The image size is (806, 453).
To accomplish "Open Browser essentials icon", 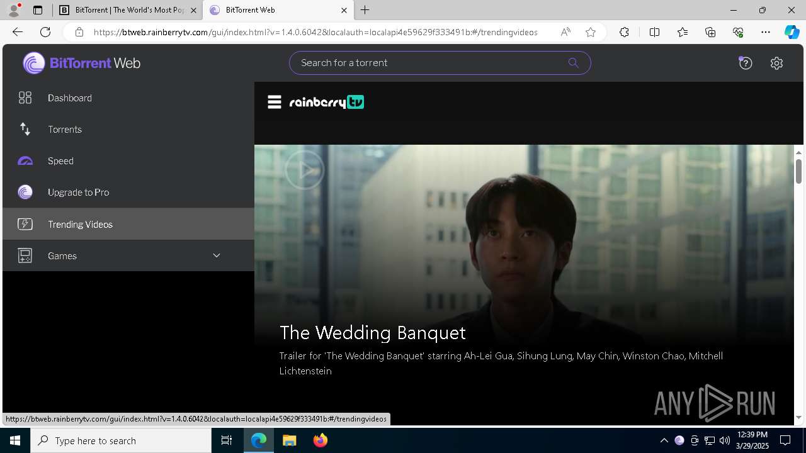I will (738, 32).
